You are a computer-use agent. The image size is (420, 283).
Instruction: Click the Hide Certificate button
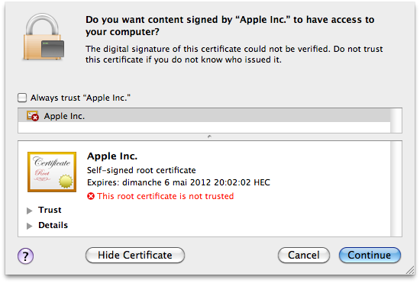pos(135,255)
